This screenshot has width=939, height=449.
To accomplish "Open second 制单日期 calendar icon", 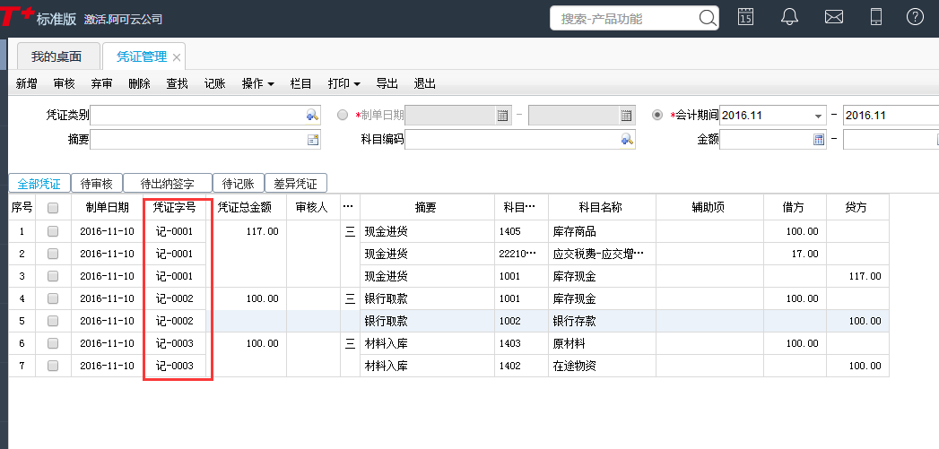I will pos(626,116).
